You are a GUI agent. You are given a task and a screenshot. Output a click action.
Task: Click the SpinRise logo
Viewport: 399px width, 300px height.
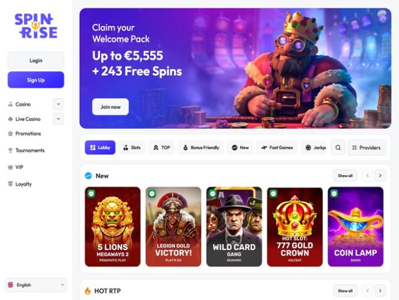pyautogui.click(x=35, y=26)
